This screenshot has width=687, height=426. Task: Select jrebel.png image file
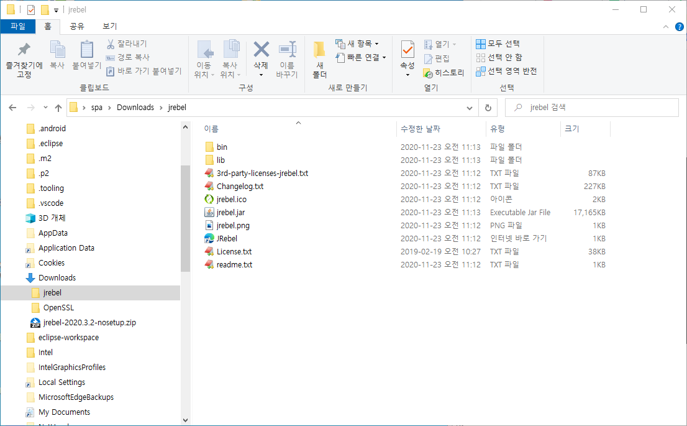233,226
